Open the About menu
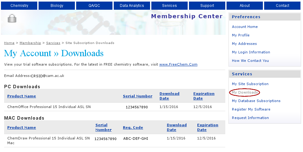The width and height of the screenshot is (303, 152). point(245,6)
